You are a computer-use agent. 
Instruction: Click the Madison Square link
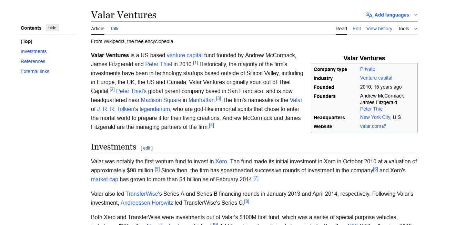tap(161, 100)
